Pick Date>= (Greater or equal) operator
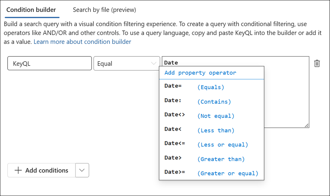This screenshot has width=330, height=196. (x=198, y=173)
